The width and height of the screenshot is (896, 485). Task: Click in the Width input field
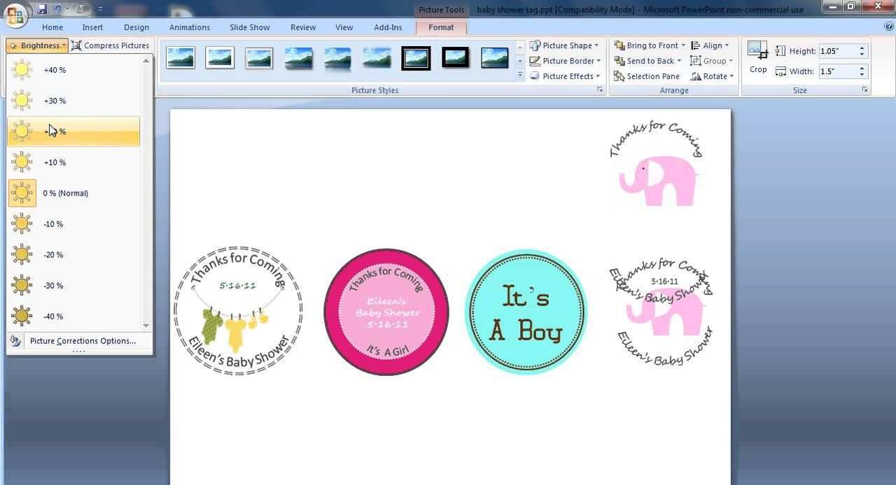click(x=837, y=71)
